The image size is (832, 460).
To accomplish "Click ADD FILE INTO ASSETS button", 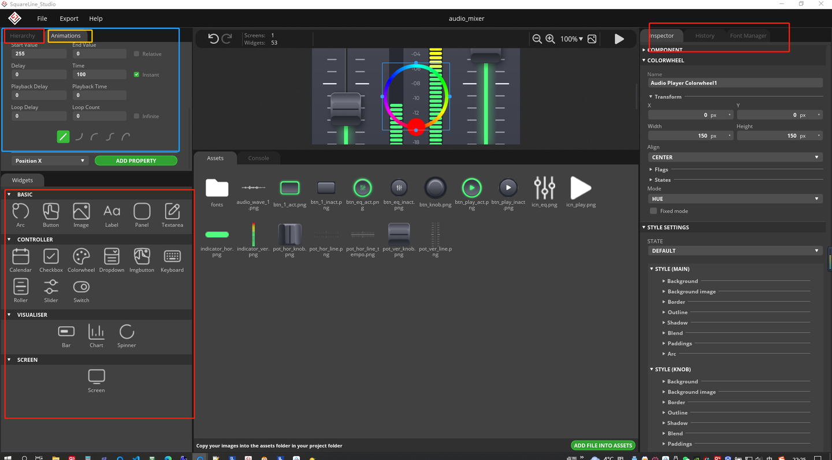I will point(603,446).
